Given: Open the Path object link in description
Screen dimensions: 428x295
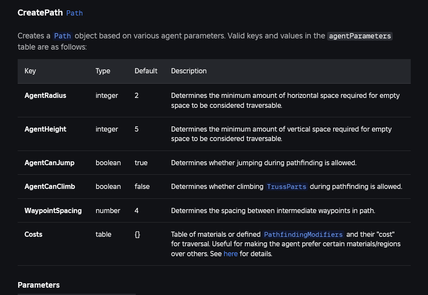Looking at the screenshot, I should pyautogui.click(x=62, y=36).
